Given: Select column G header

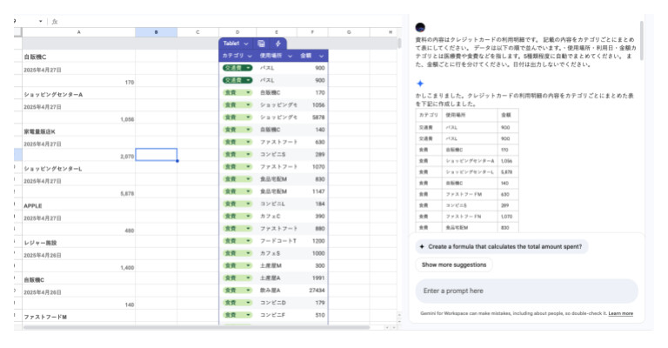Looking at the screenshot, I should tap(348, 33).
